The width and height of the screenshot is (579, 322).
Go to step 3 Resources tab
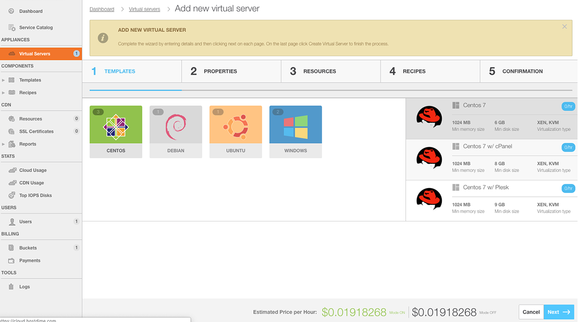331,71
